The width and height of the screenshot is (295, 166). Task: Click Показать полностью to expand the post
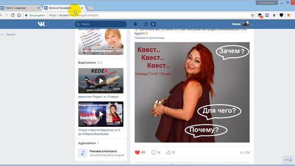click(x=150, y=38)
